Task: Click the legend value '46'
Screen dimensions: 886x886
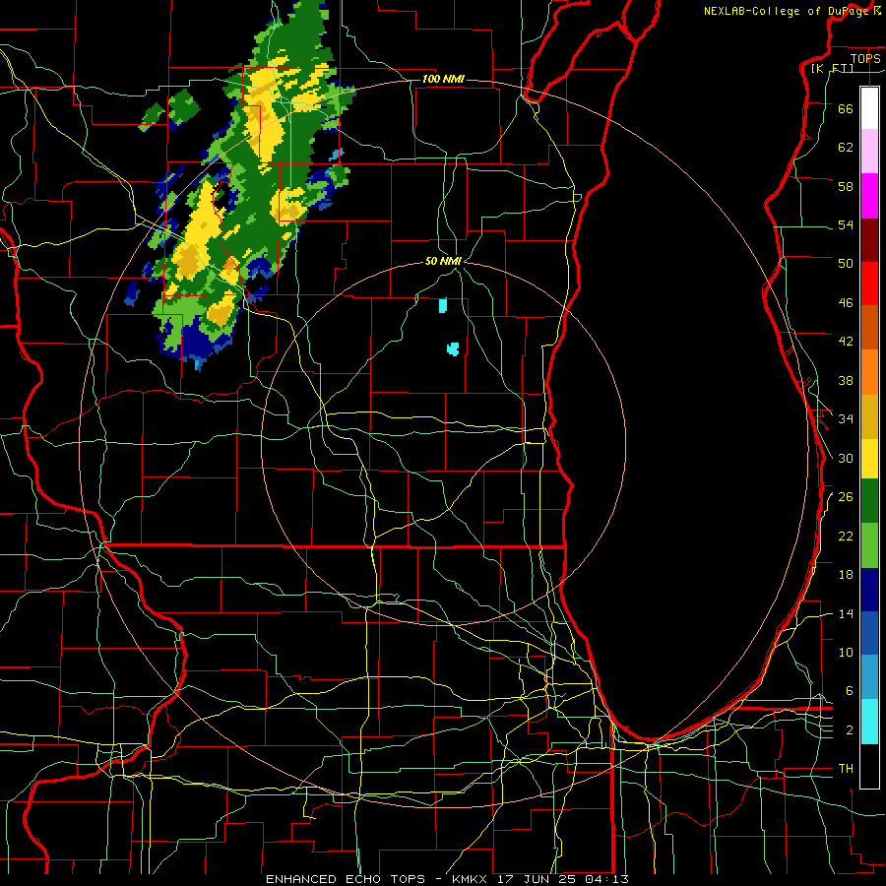Action: (846, 303)
